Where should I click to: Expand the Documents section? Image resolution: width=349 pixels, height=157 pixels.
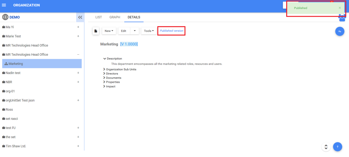click(104, 78)
